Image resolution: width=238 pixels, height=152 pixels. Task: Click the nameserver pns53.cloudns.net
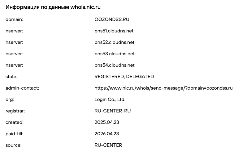114,54
